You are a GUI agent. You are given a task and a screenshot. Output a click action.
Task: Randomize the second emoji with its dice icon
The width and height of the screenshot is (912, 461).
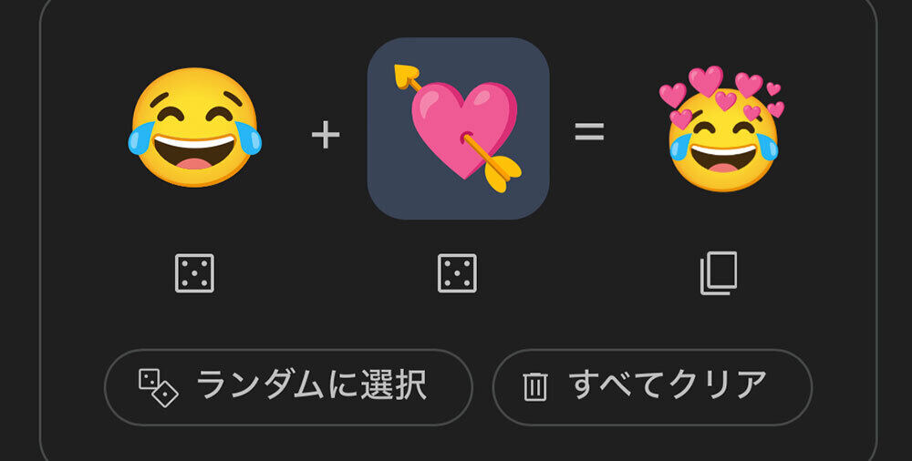click(x=457, y=272)
